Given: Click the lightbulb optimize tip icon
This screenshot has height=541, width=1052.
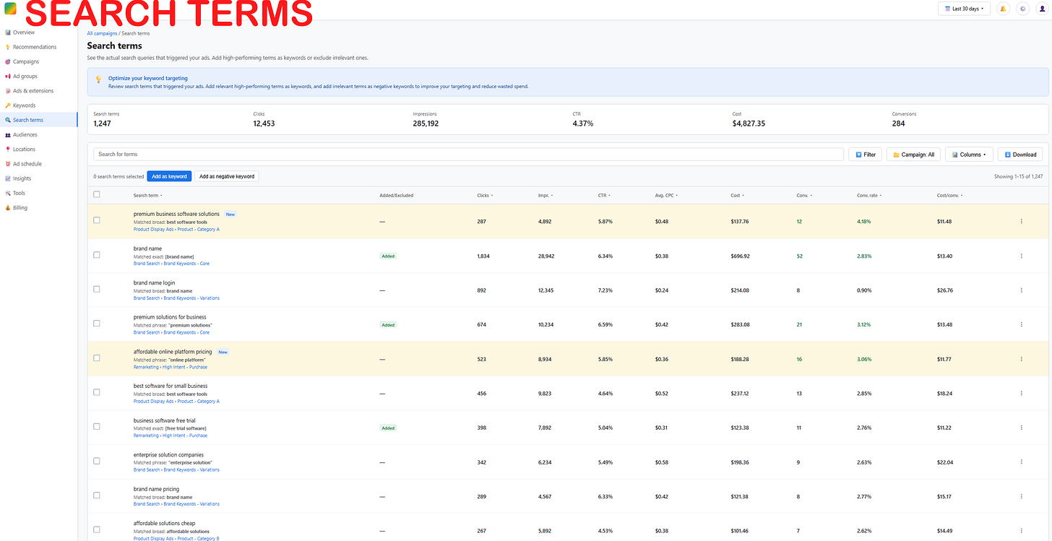Looking at the screenshot, I should click(99, 79).
